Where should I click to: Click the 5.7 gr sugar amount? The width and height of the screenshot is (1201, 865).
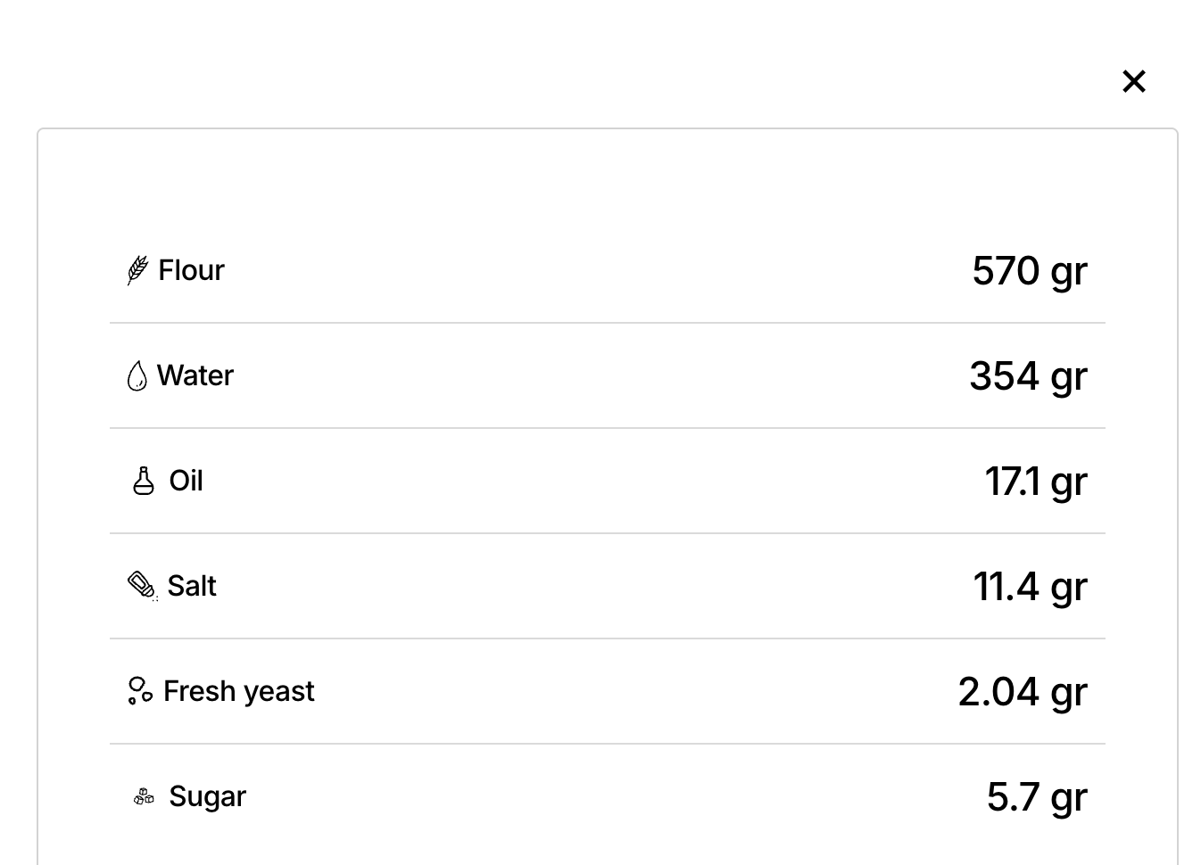click(1037, 797)
